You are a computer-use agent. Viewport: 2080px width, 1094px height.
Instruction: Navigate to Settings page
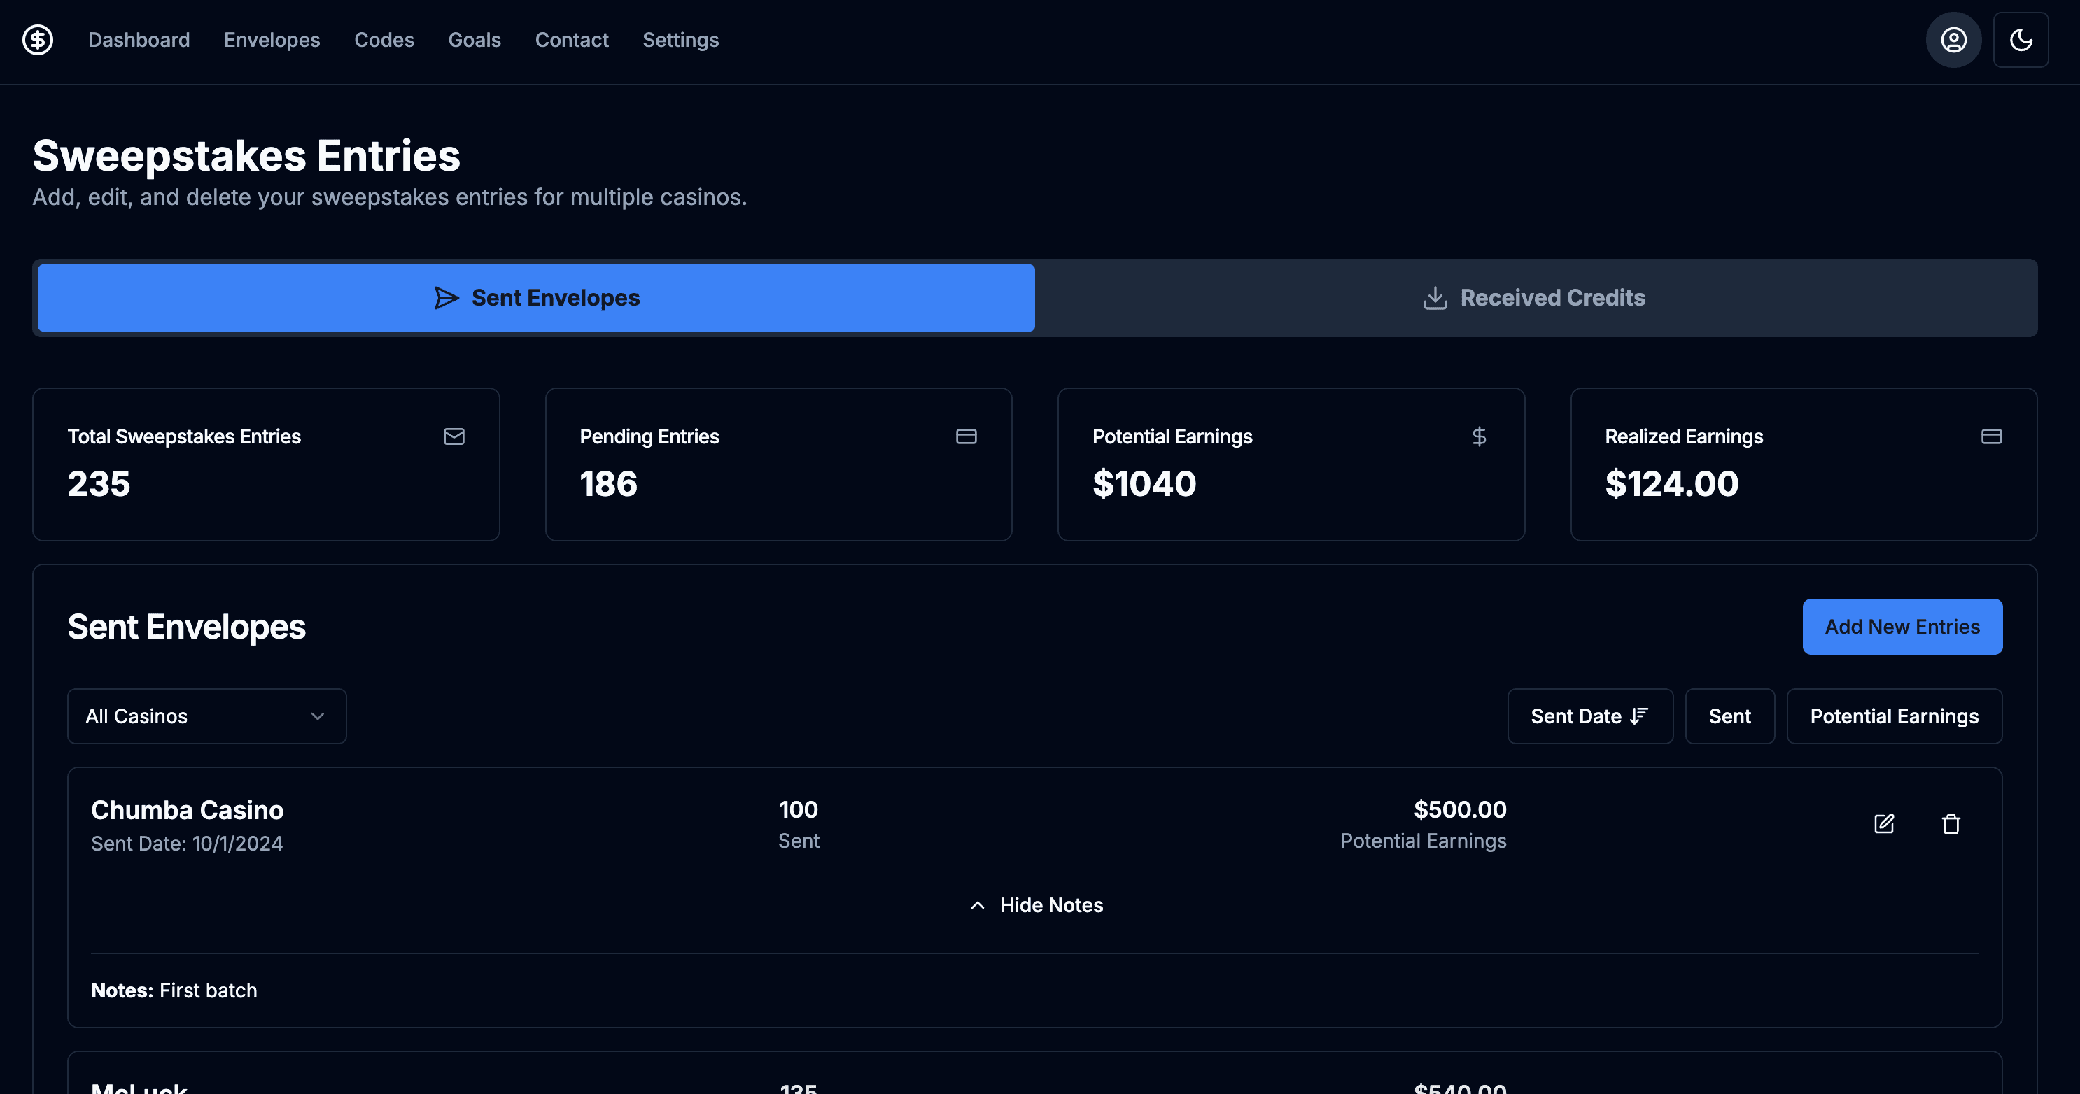(680, 40)
